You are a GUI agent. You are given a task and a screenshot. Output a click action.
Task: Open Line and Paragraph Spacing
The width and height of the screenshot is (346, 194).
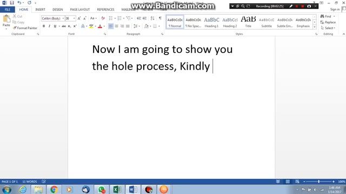136,26
